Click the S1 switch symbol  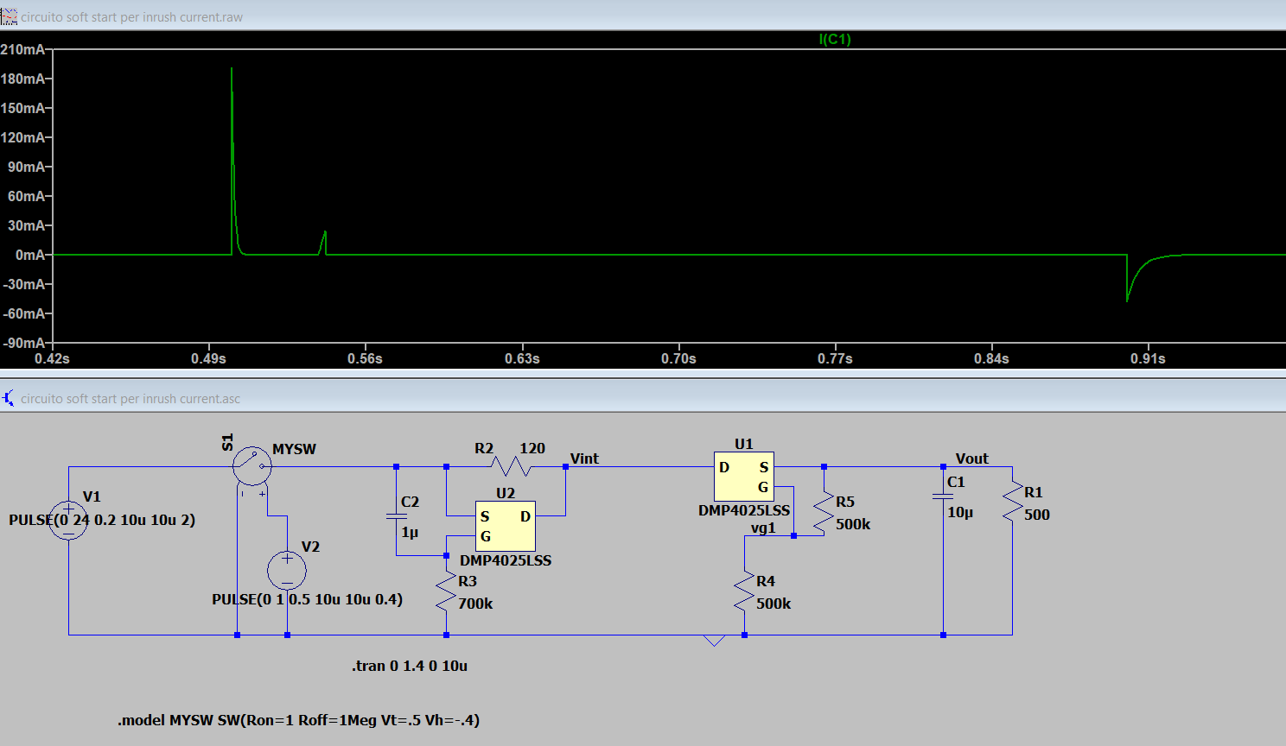click(252, 466)
